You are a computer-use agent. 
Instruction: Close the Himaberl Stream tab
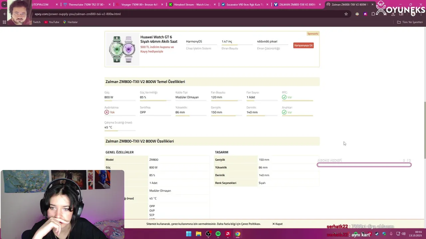(215, 5)
